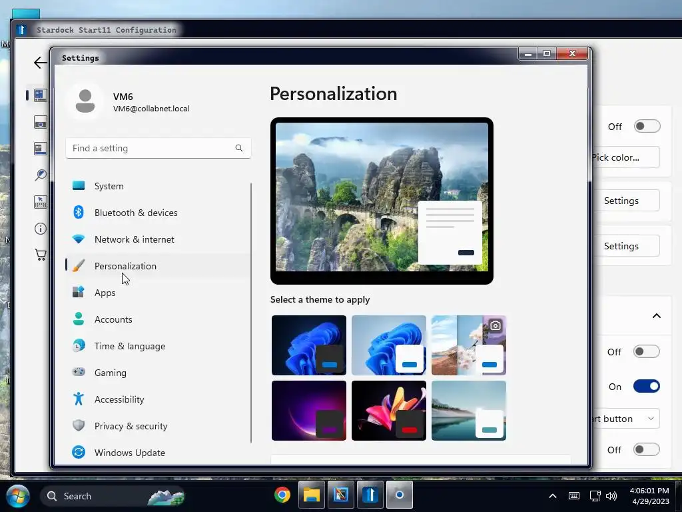The image size is (682, 512).
Task: Open Accounts settings category
Action: coord(158,319)
